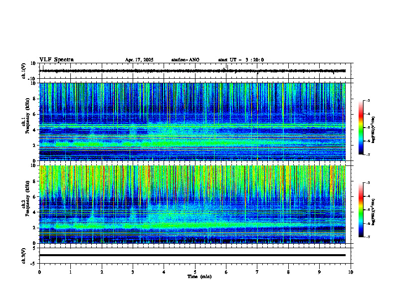Click the ch.3 flat voltage trace panel

196,256
